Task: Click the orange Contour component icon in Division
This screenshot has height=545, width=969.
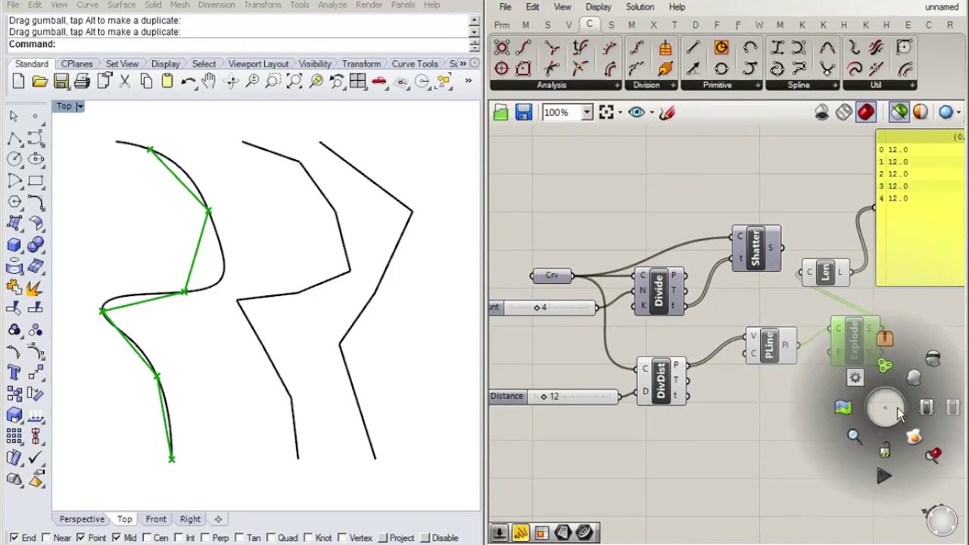Action: (x=665, y=48)
